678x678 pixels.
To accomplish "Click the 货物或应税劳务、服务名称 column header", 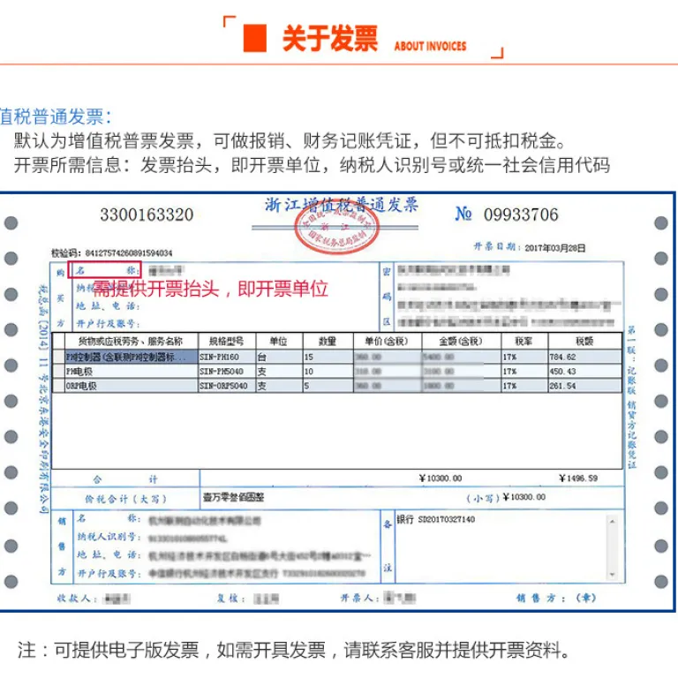I will point(130,341).
